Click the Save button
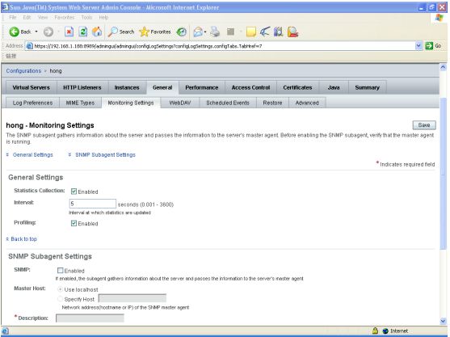 (x=424, y=125)
